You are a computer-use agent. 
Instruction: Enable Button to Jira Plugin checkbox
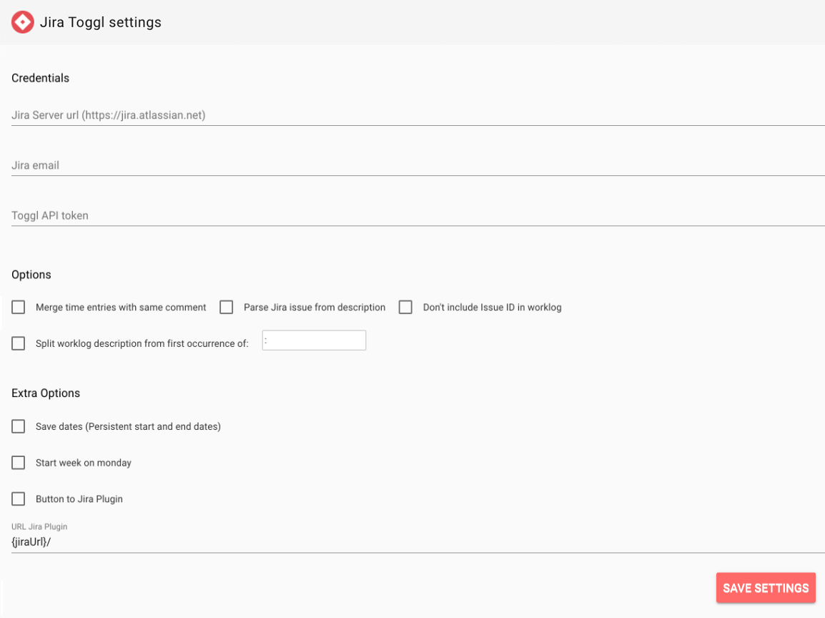[19, 499]
